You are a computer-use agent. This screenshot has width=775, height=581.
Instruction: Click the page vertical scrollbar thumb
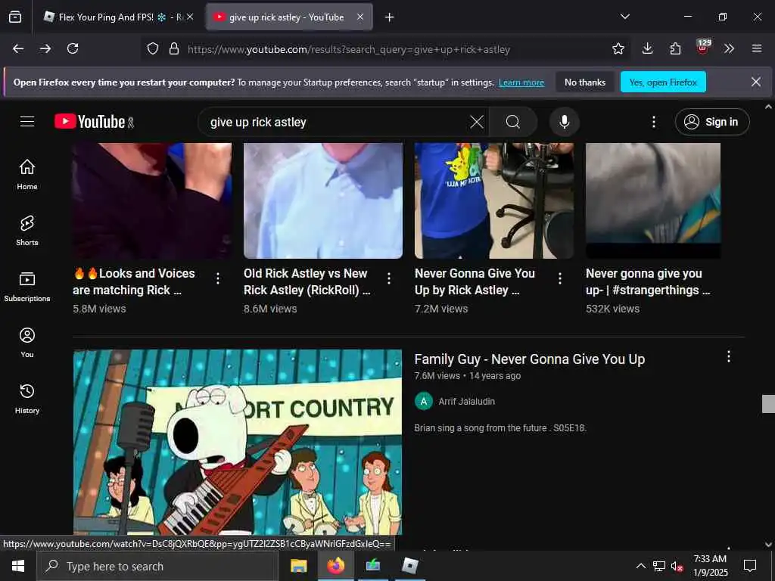[x=768, y=404]
